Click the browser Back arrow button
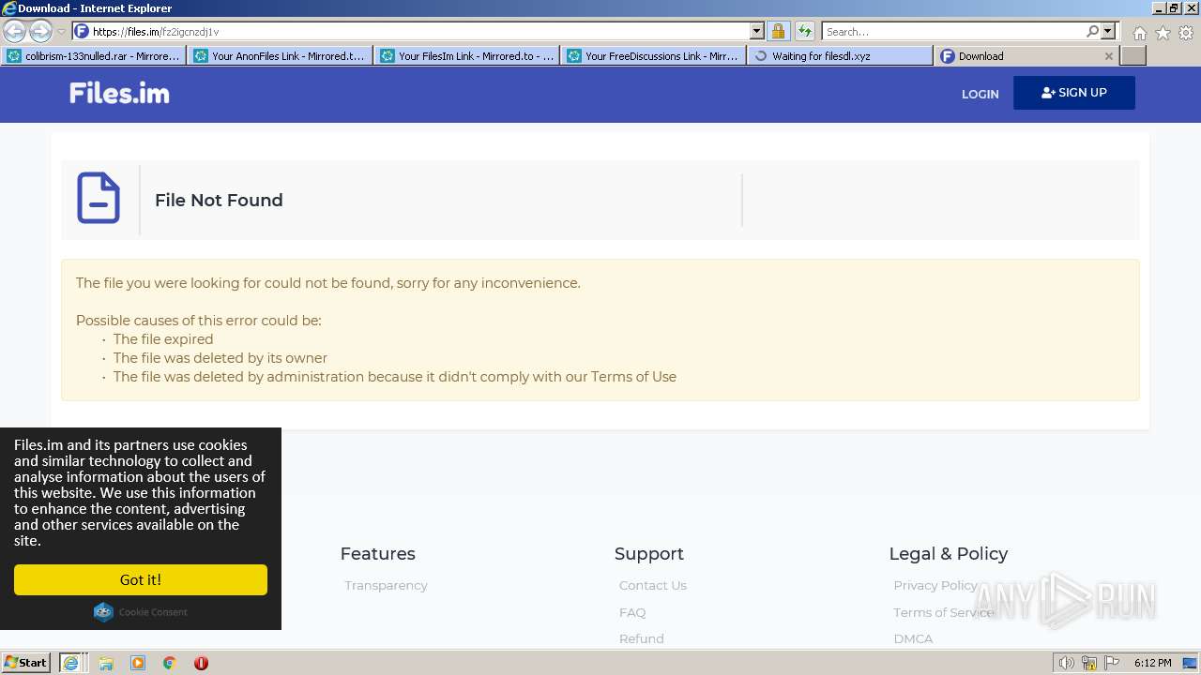1201x675 pixels. pos(14,31)
